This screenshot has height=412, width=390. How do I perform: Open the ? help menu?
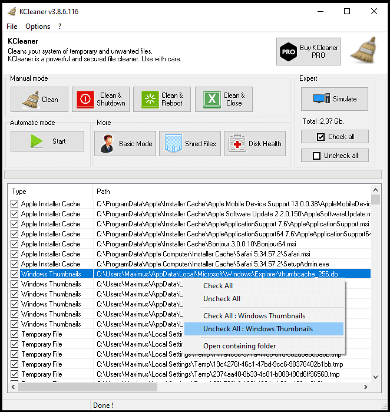point(60,27)
